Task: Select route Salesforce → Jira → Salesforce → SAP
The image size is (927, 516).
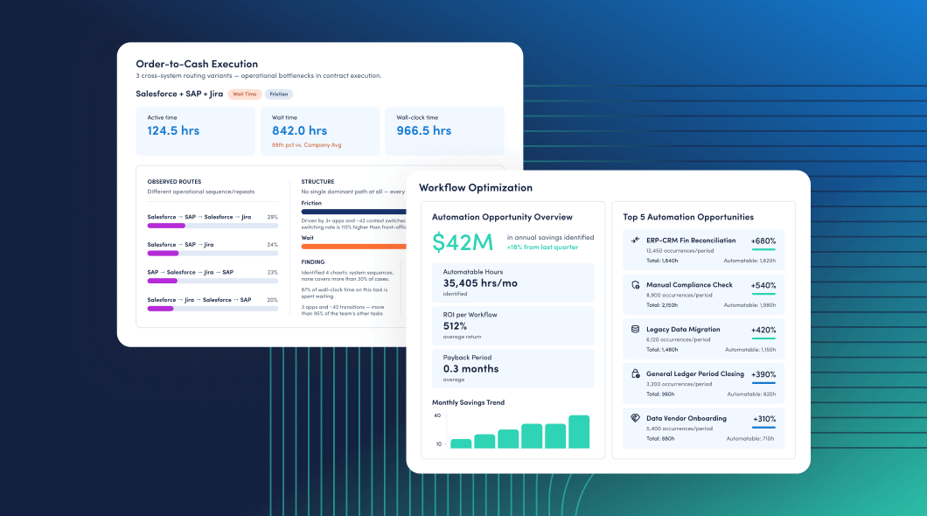Action: tap(199, 300)
